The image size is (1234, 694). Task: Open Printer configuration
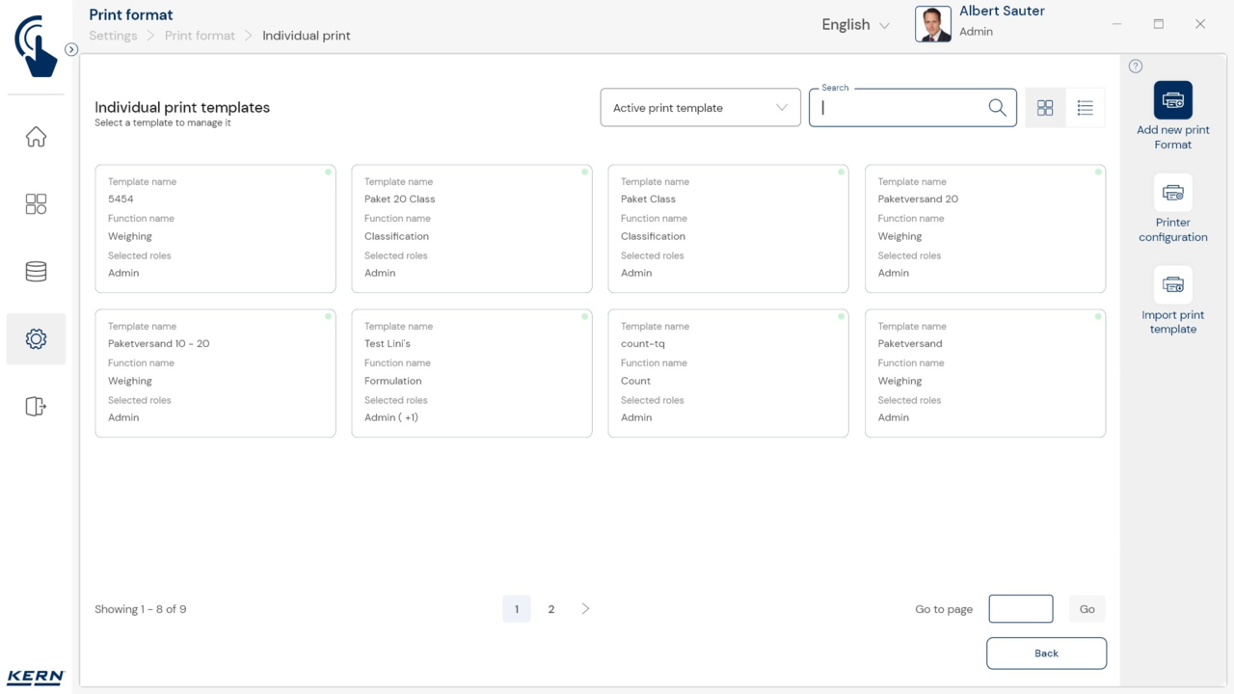1172,193
